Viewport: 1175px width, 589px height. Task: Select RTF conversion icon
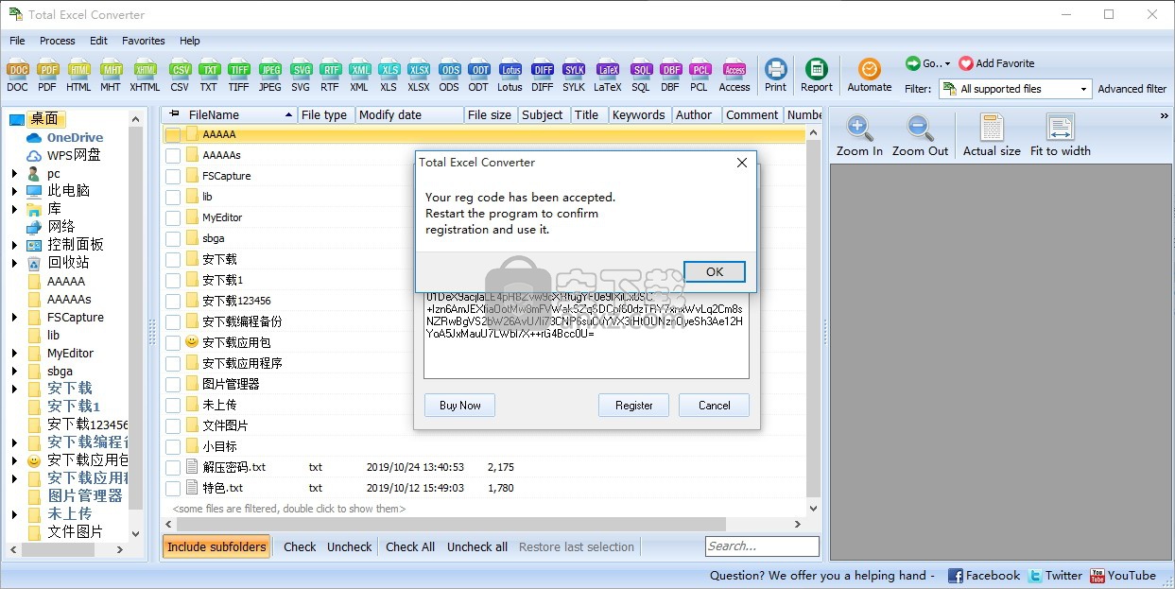330,76
